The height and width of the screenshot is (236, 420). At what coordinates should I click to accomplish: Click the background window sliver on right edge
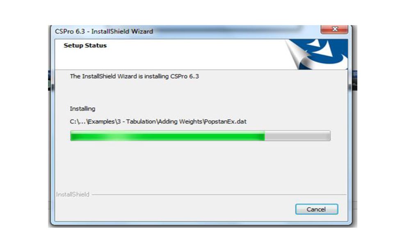(354, 80)
